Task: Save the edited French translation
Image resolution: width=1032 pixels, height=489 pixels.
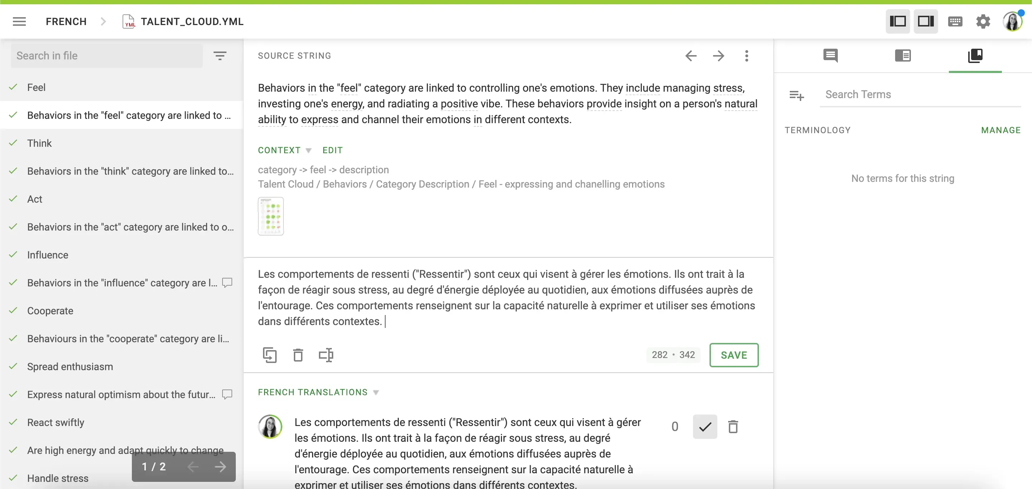Action: (734, 355)
